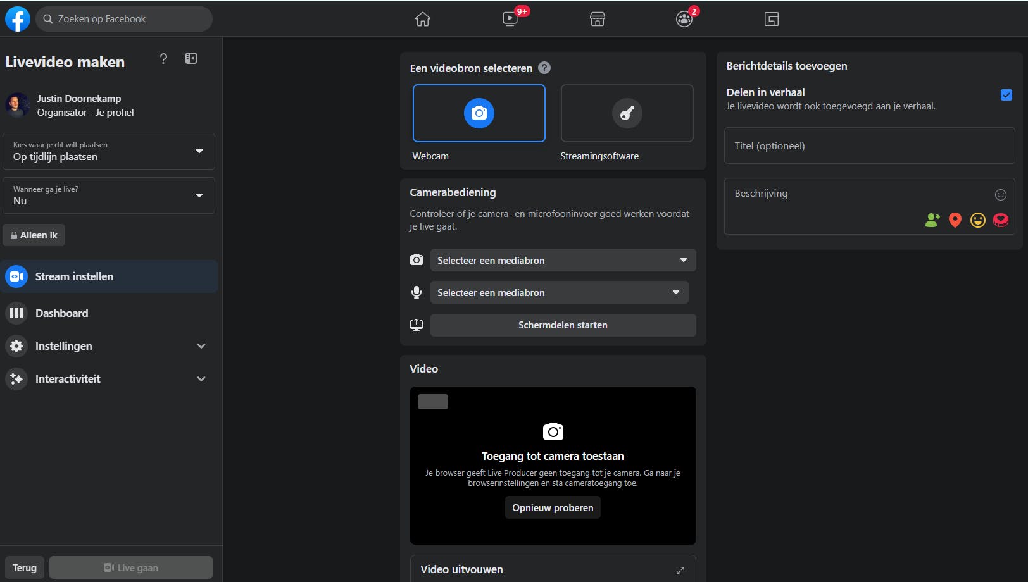Add location with the red pin icon
The height and width of the screenshot is (582, 1028).
click(955, 220)
